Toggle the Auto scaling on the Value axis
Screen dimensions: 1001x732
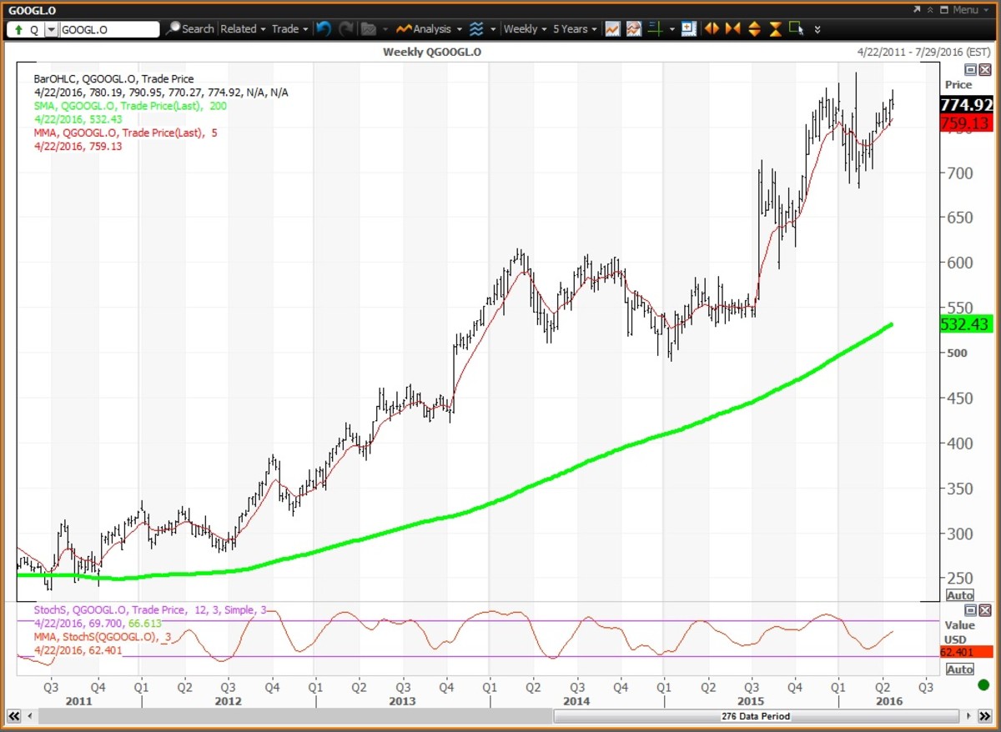point(959,669)
